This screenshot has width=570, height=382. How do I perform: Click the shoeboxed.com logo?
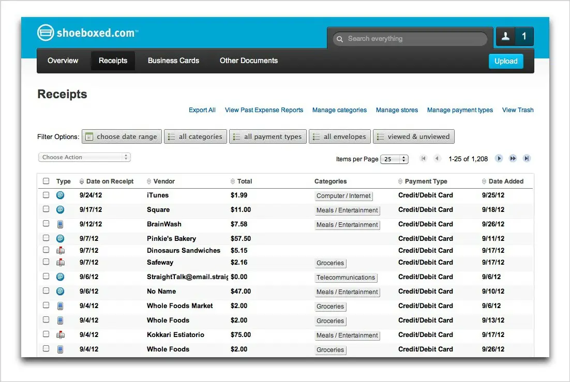point(87,33)
